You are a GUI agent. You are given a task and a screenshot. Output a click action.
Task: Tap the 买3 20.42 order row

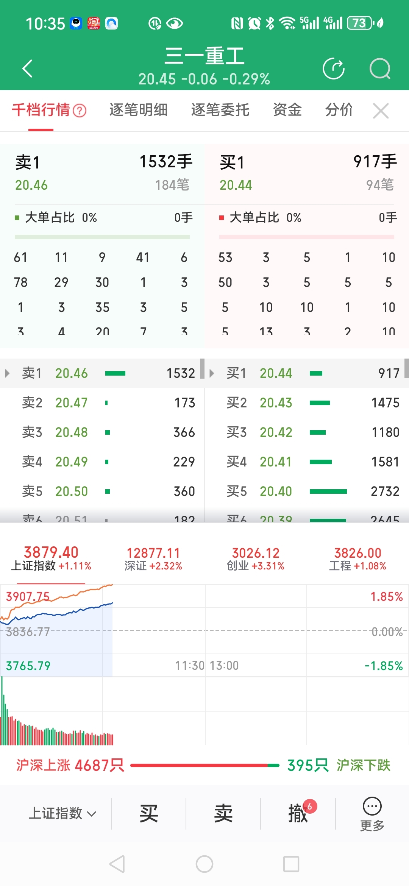pos(307,432)
